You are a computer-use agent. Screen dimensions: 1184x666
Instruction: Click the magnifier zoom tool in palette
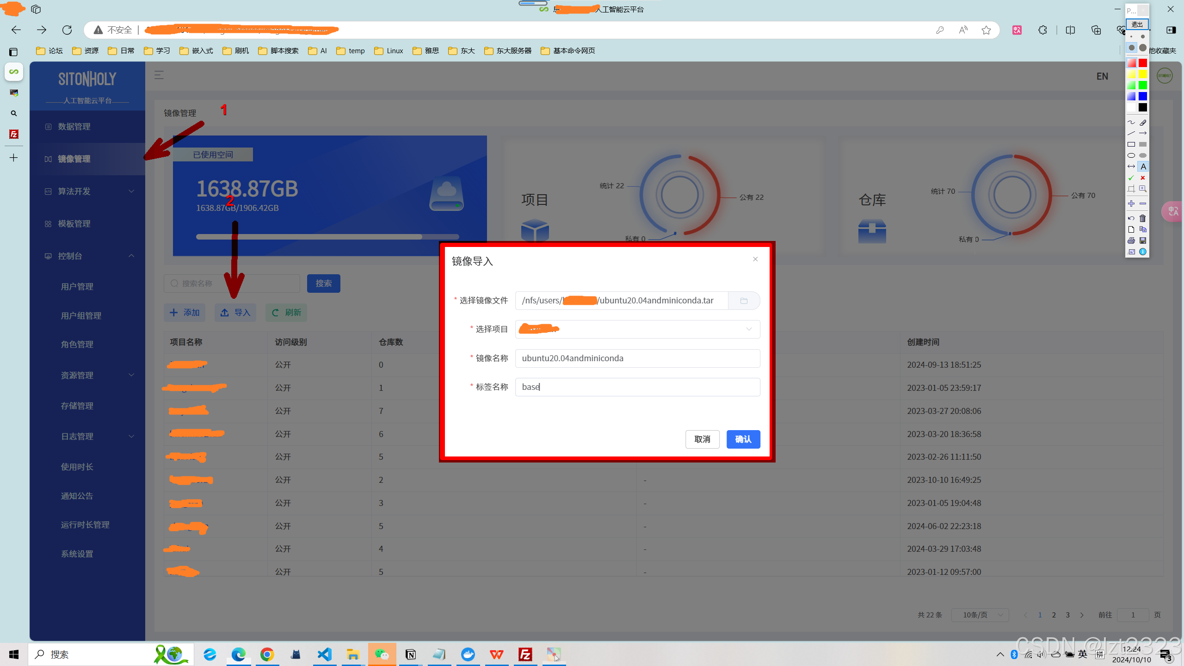point(1143,189)
